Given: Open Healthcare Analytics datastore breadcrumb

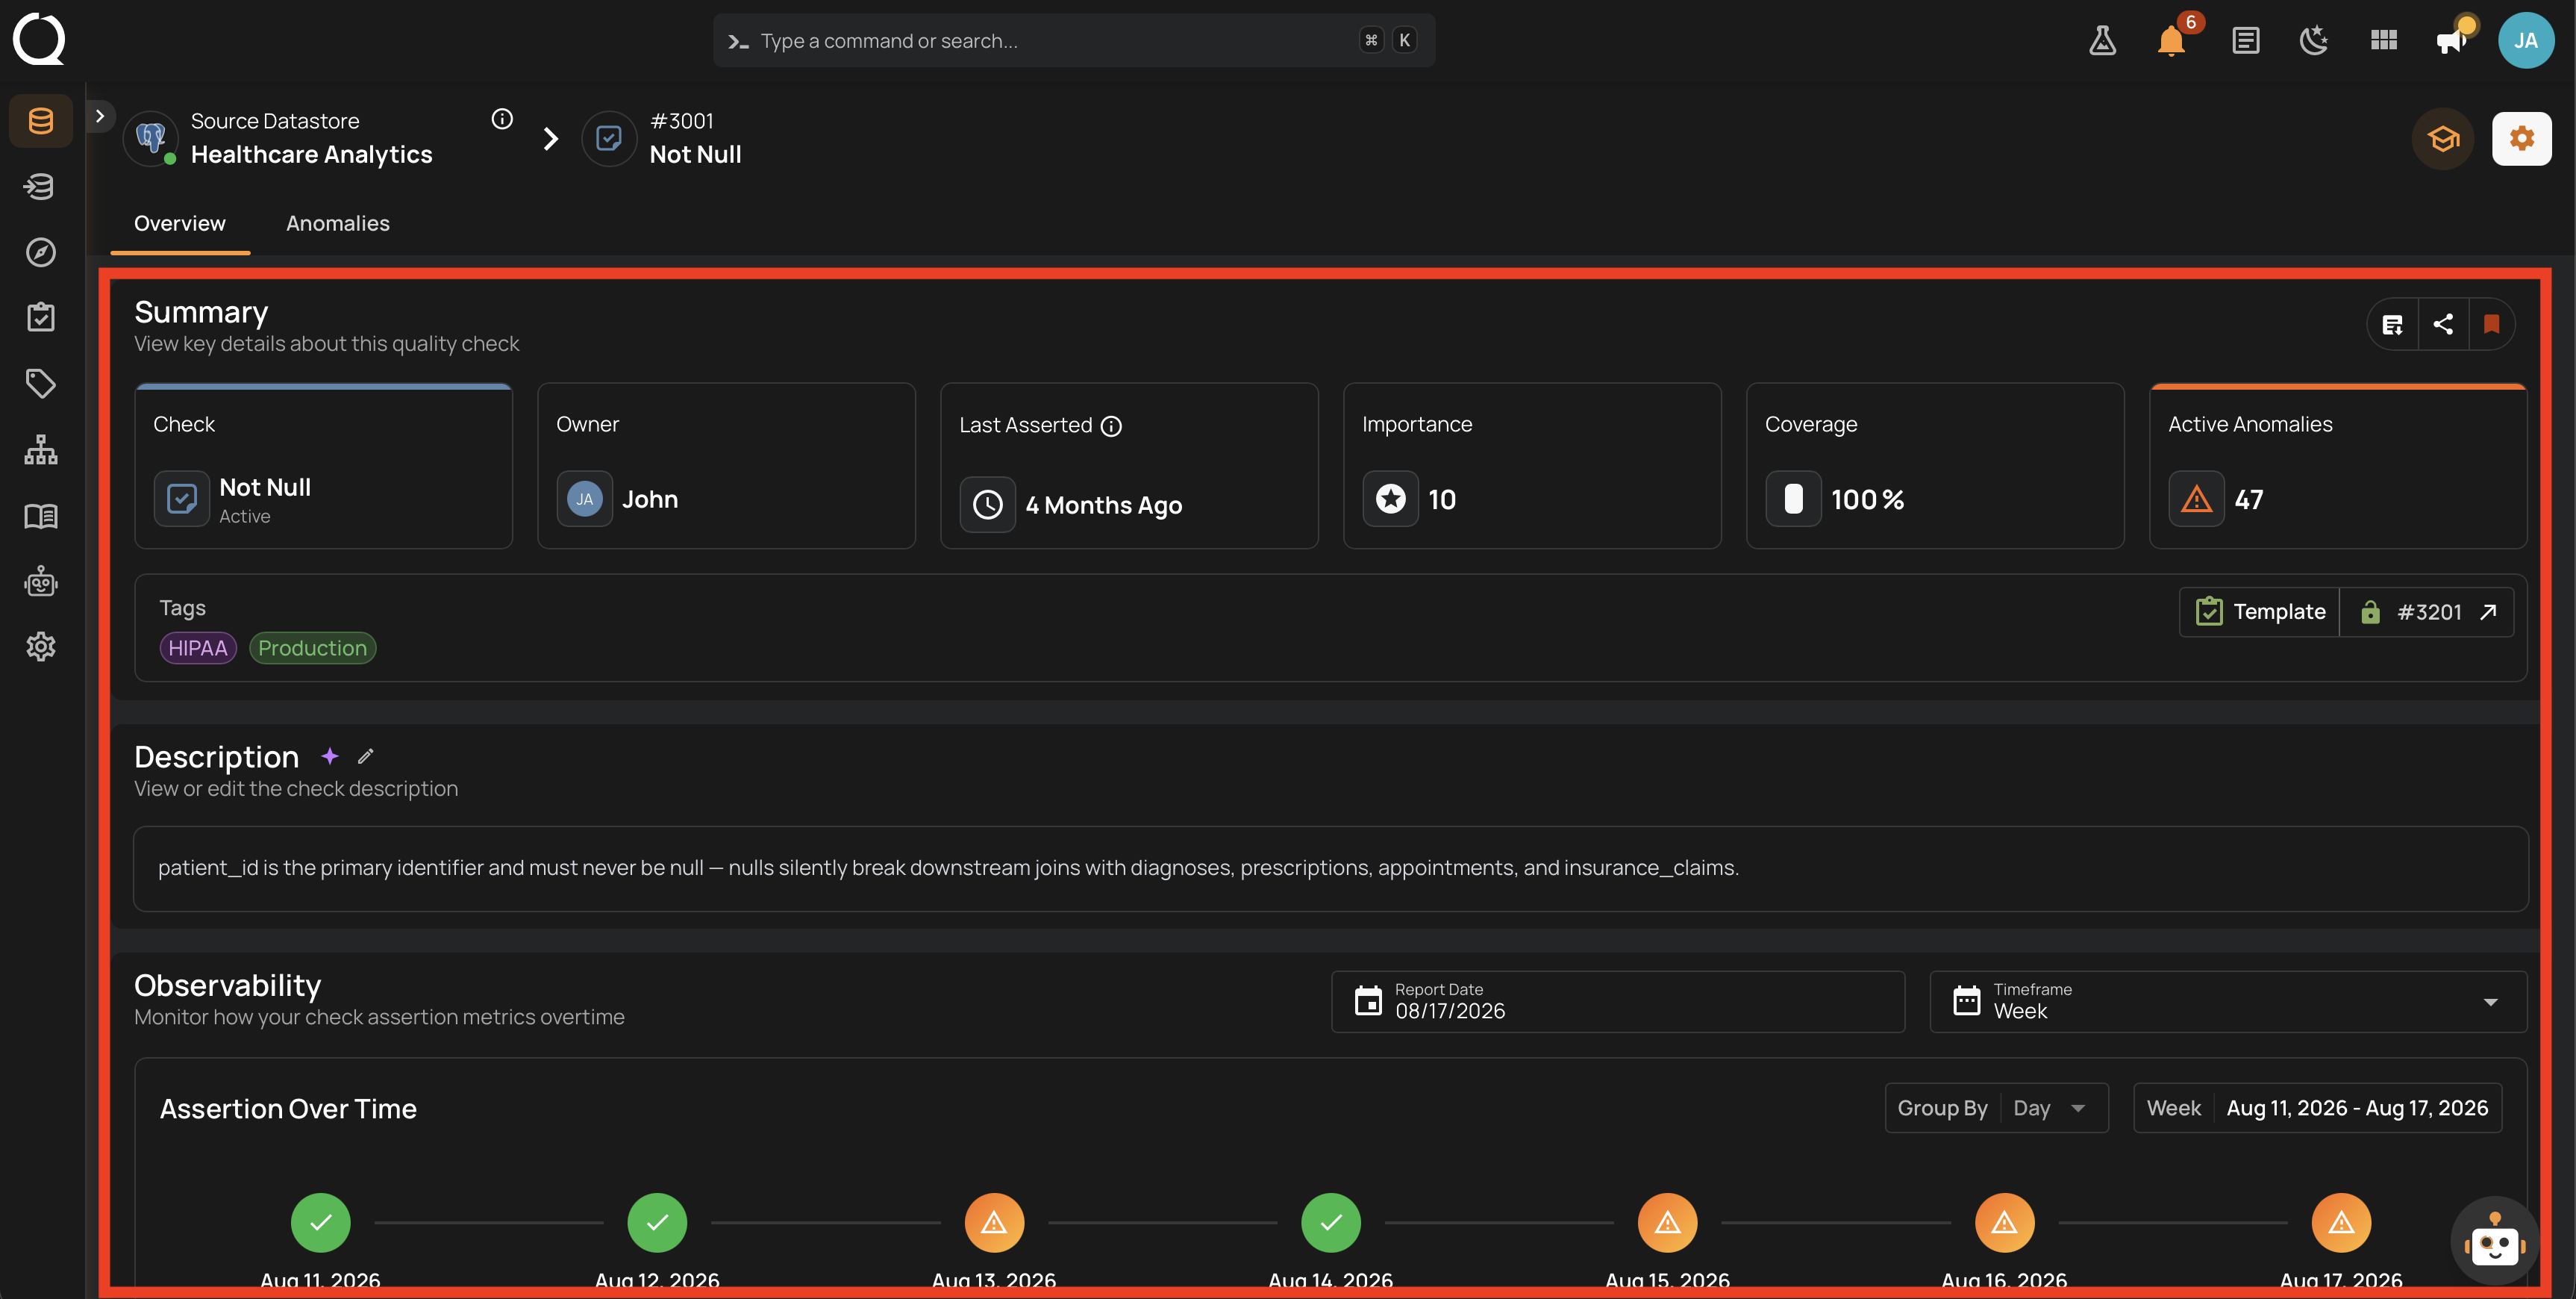Looking at the screenshot, I should (x=311, y=154).
